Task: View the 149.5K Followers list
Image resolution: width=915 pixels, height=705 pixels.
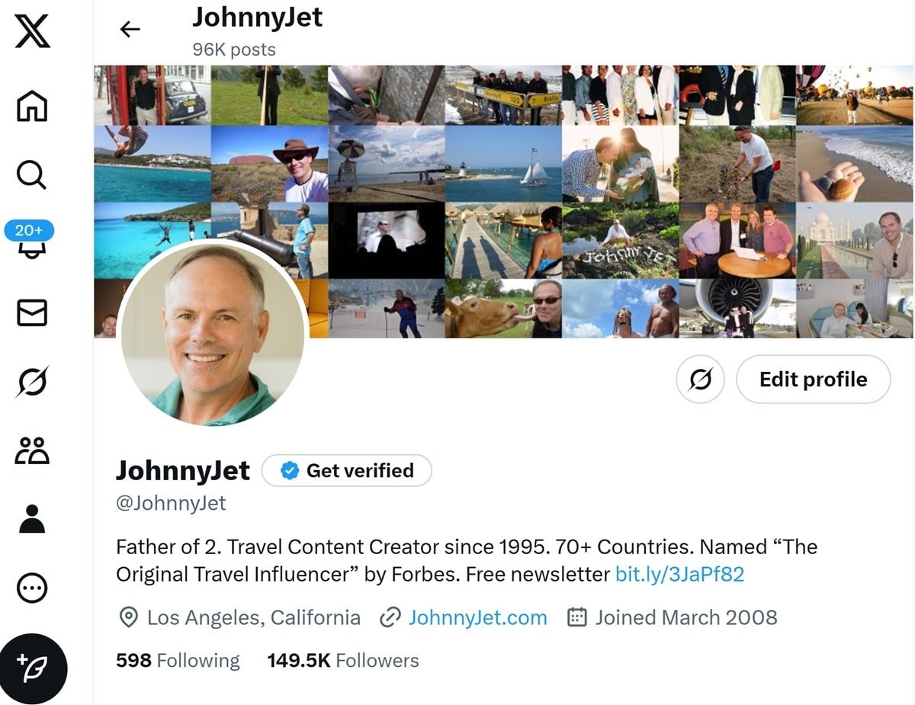Action: point(343,661)
